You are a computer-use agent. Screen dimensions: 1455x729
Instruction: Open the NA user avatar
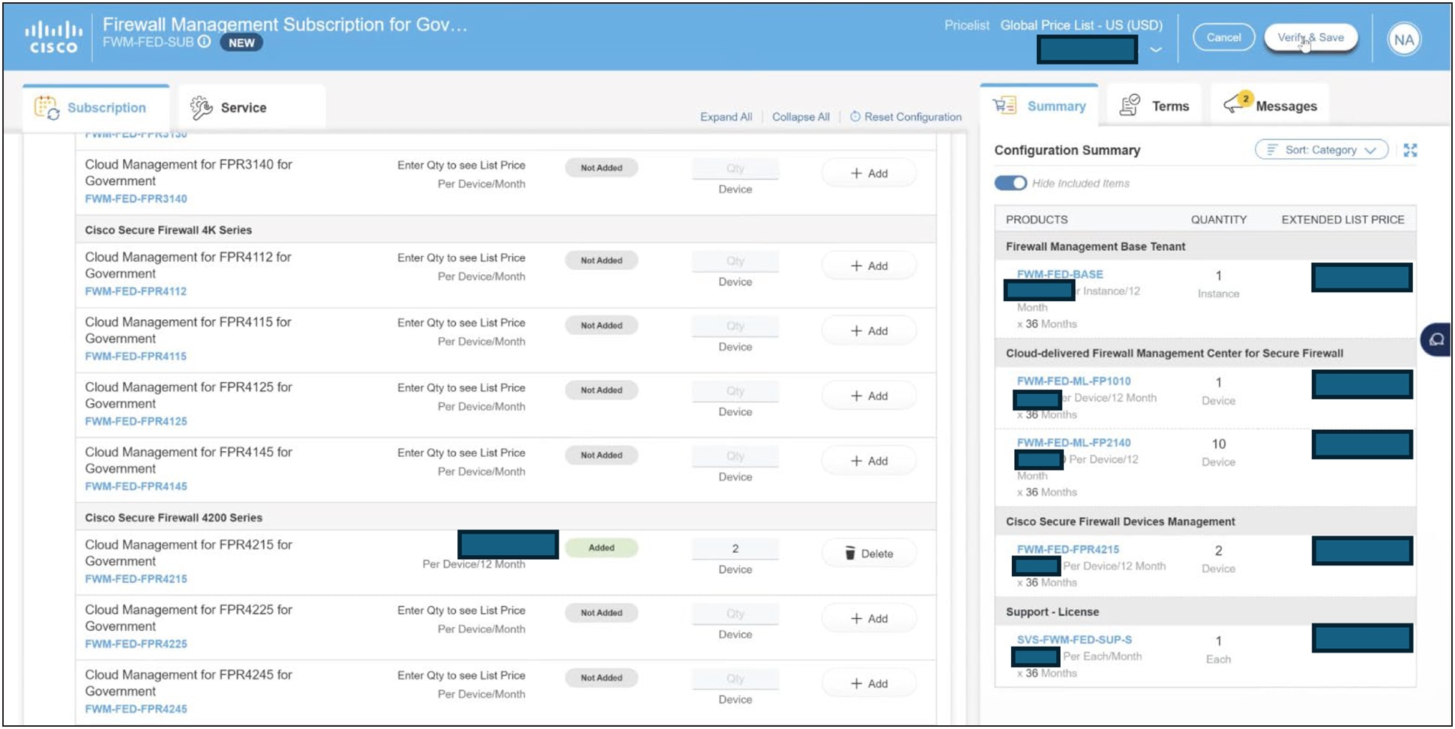tap(1404, 40)
